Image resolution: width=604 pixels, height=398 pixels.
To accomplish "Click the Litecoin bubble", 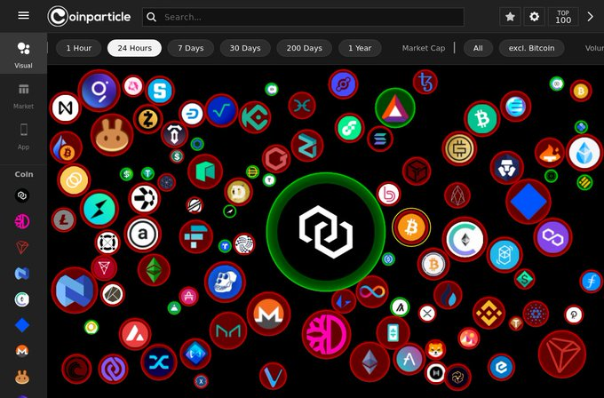I will (x=64, y=220).
